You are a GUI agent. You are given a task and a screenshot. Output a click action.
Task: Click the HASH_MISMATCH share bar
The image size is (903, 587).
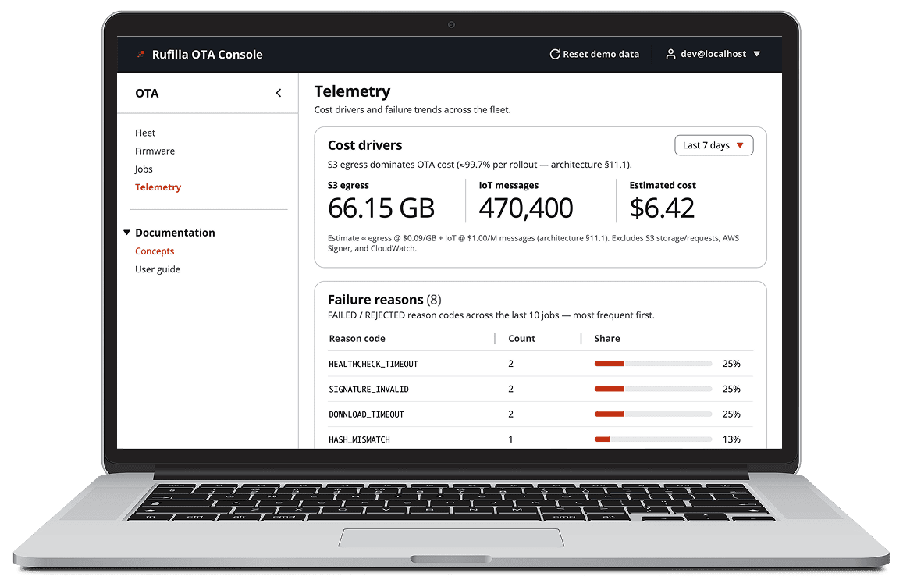pos(653,439)
